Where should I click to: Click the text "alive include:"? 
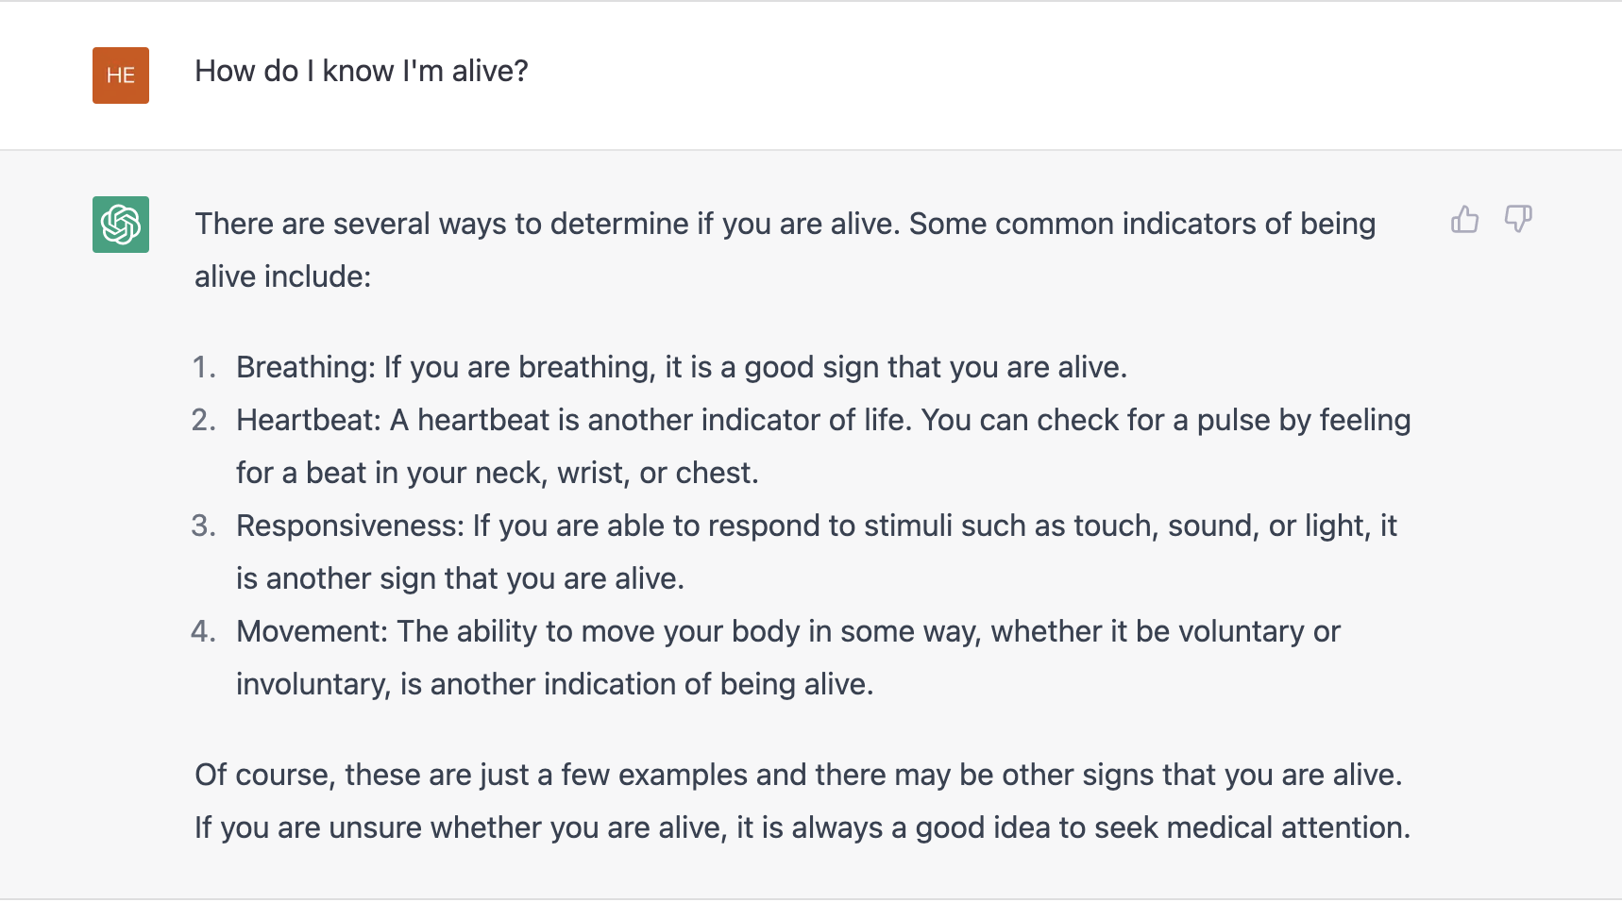(283, 276)
